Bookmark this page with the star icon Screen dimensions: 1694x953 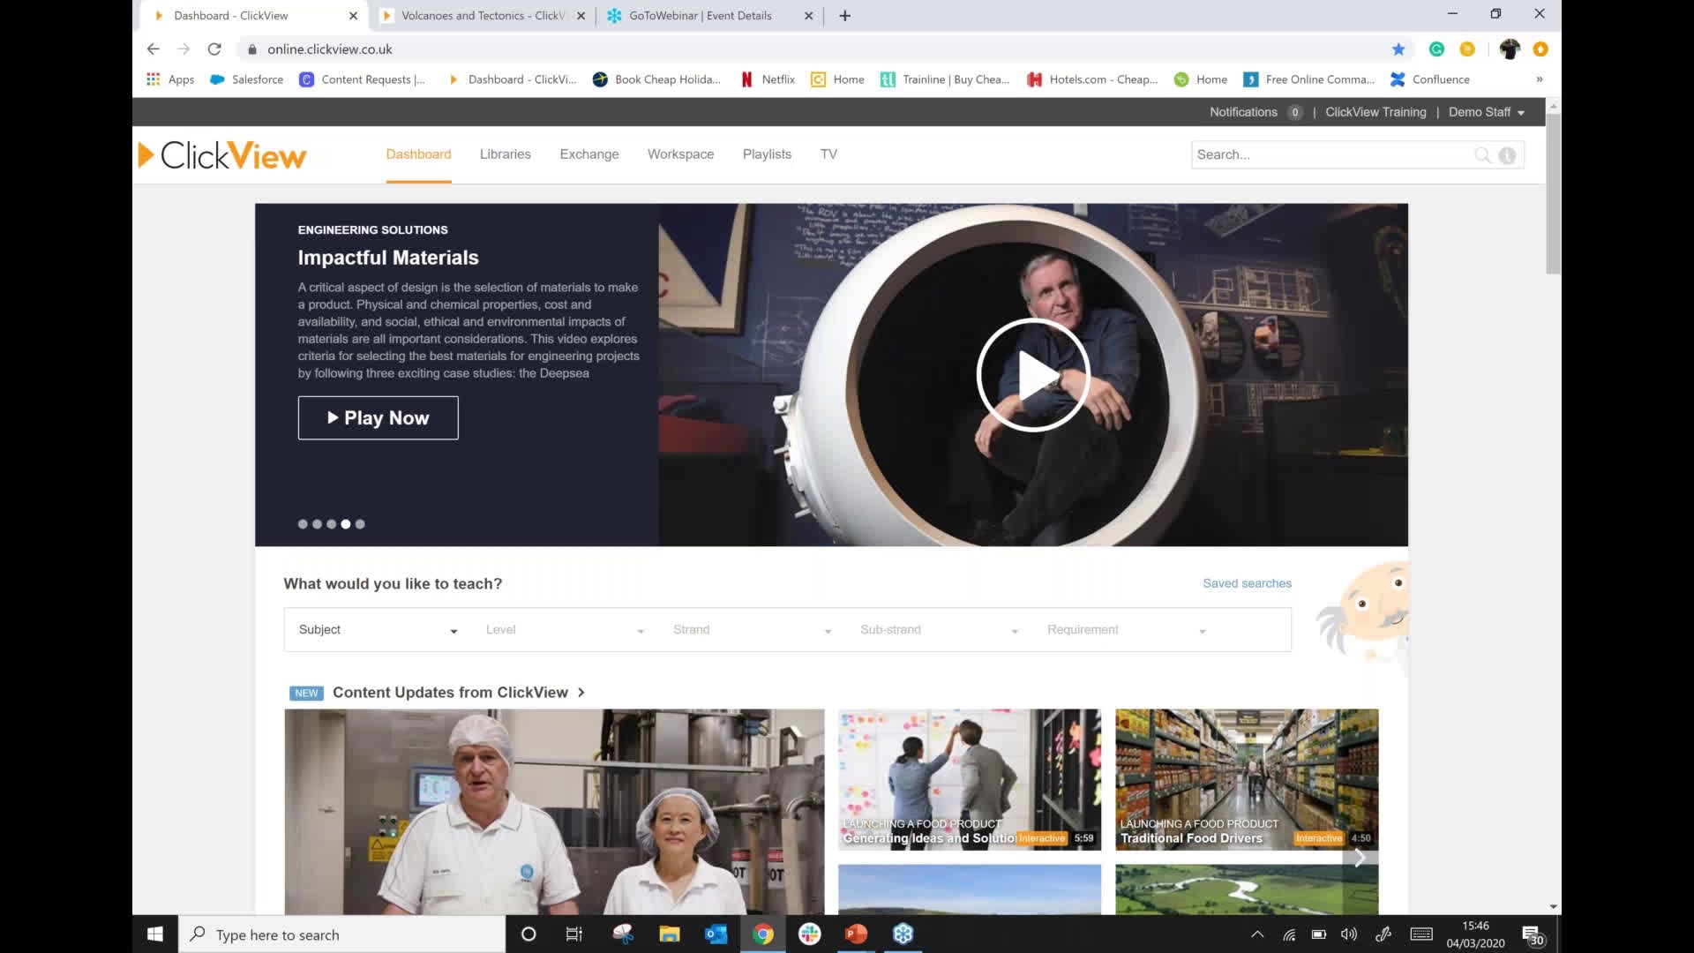tap(1398, 49)
